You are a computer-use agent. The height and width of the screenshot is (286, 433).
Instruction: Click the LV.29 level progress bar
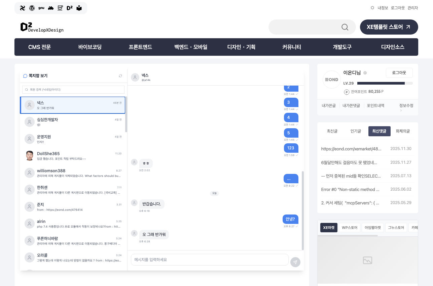385,83
